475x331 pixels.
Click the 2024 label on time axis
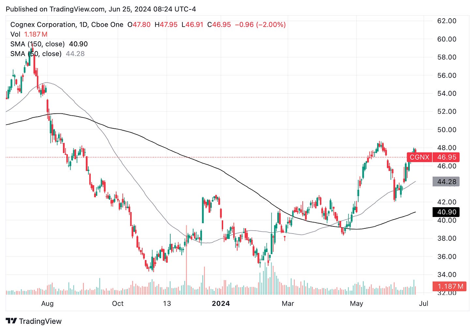(221, 304)
